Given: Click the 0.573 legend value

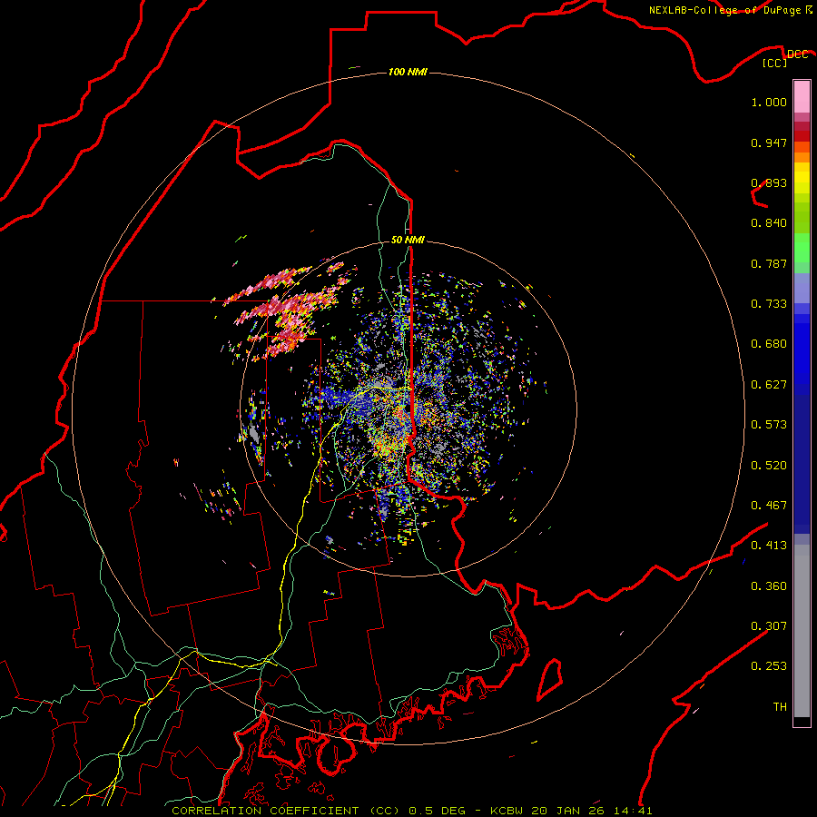Looking at the screenshot, I should 769,425.
